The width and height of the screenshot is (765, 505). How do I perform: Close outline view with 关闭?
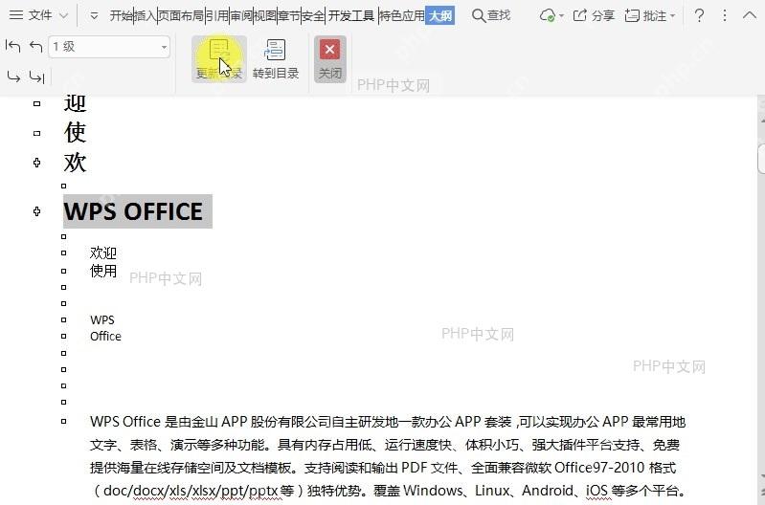[x=329, y=59]
